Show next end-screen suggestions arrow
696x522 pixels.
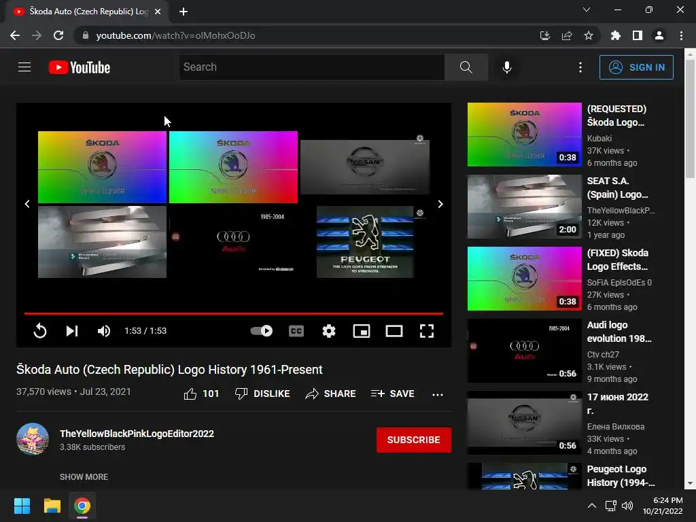pos(440,204)
